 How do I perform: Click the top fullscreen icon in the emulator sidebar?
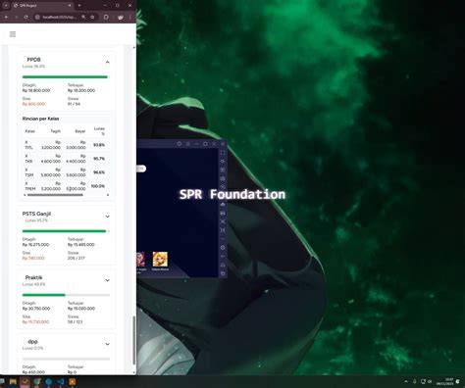coord(223,153)
